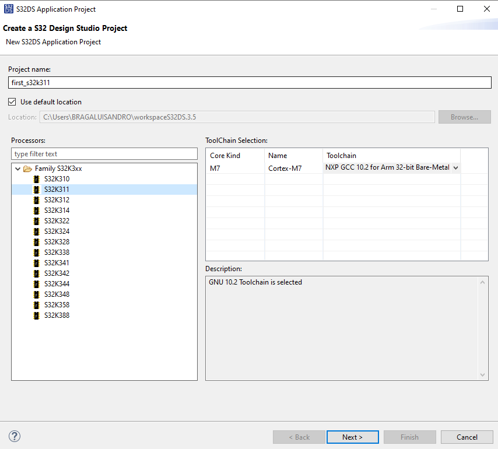This screenshot has height=449, width=498.
Task: Click the type filter text box
Action: pyautogui.click(x=104, y=153)
